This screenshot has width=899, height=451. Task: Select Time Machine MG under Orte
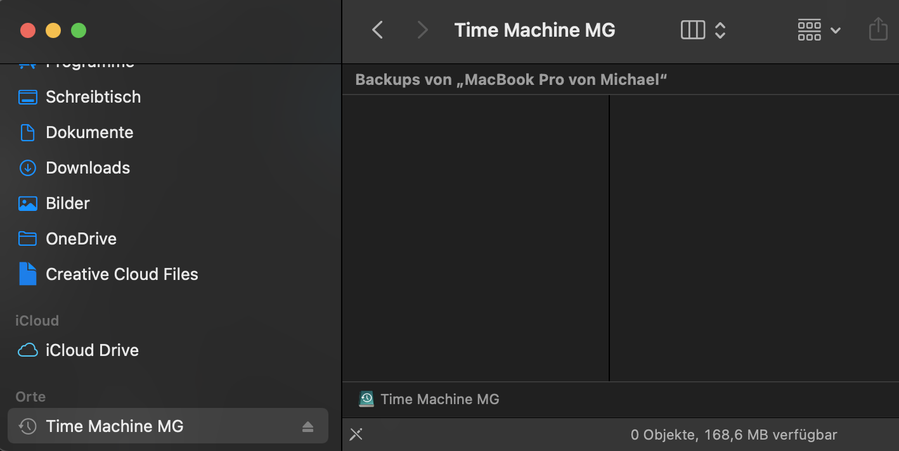(114, 426)
